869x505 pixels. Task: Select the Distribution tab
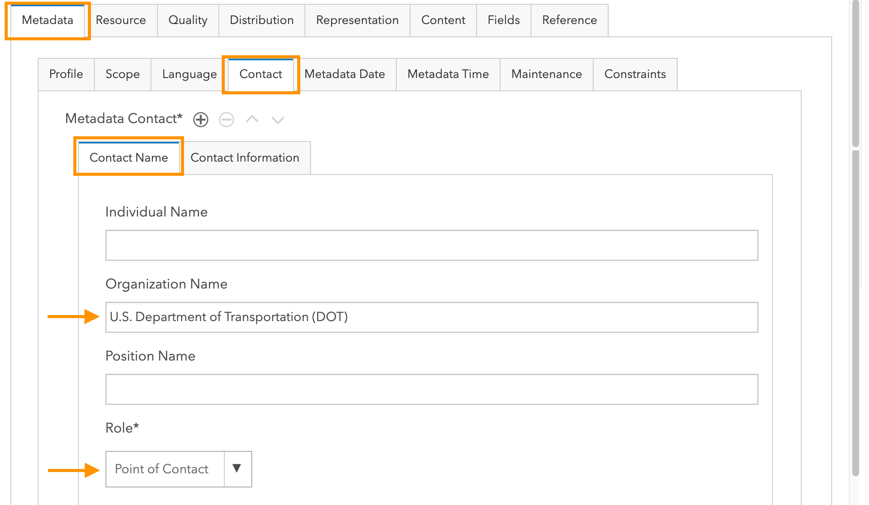[261, 20]
